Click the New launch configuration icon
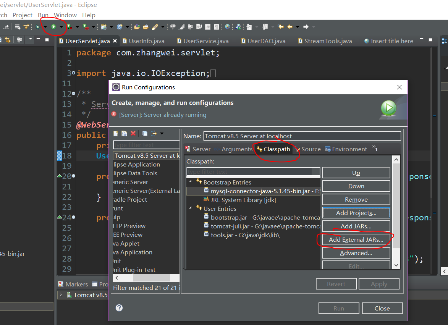Screen dimensions: 448x325 point(116,133)
